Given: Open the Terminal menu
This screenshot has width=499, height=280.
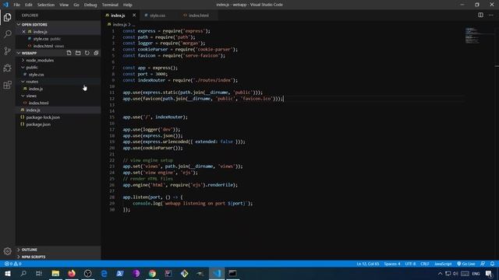Looking at the screenshot, I should pyautogui.click(x=110, y=5).
